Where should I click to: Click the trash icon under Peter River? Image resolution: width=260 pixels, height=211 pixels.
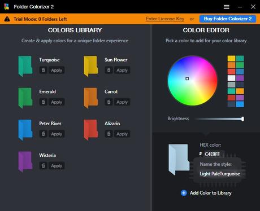[44, 134]
